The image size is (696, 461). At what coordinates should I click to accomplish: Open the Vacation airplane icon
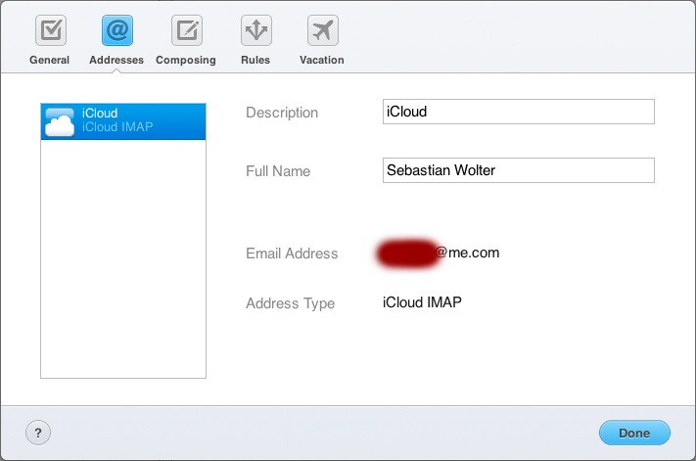pos(323,30)
